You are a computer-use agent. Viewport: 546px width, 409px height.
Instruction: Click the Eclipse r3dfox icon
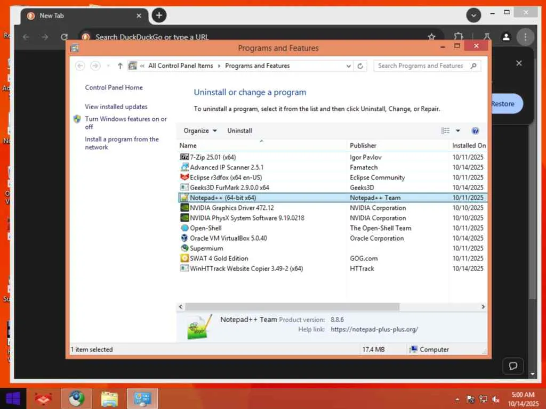pyautogui.click(x=184, y=177)
